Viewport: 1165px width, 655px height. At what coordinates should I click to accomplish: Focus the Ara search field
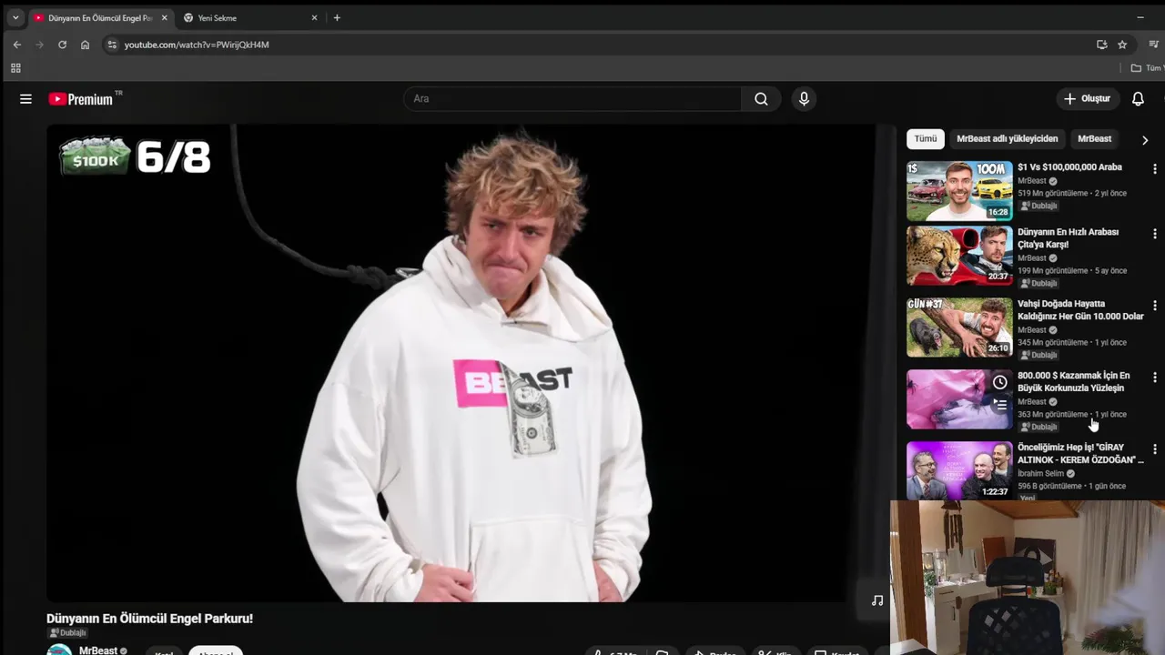coord(572,99)
